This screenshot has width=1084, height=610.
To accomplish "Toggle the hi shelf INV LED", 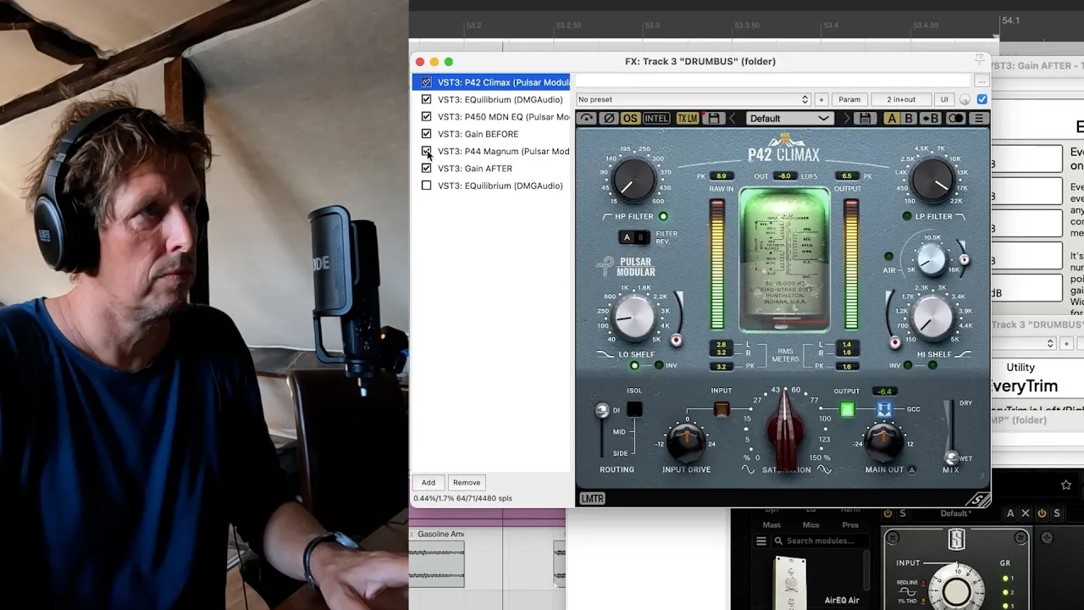I will 908,365.
